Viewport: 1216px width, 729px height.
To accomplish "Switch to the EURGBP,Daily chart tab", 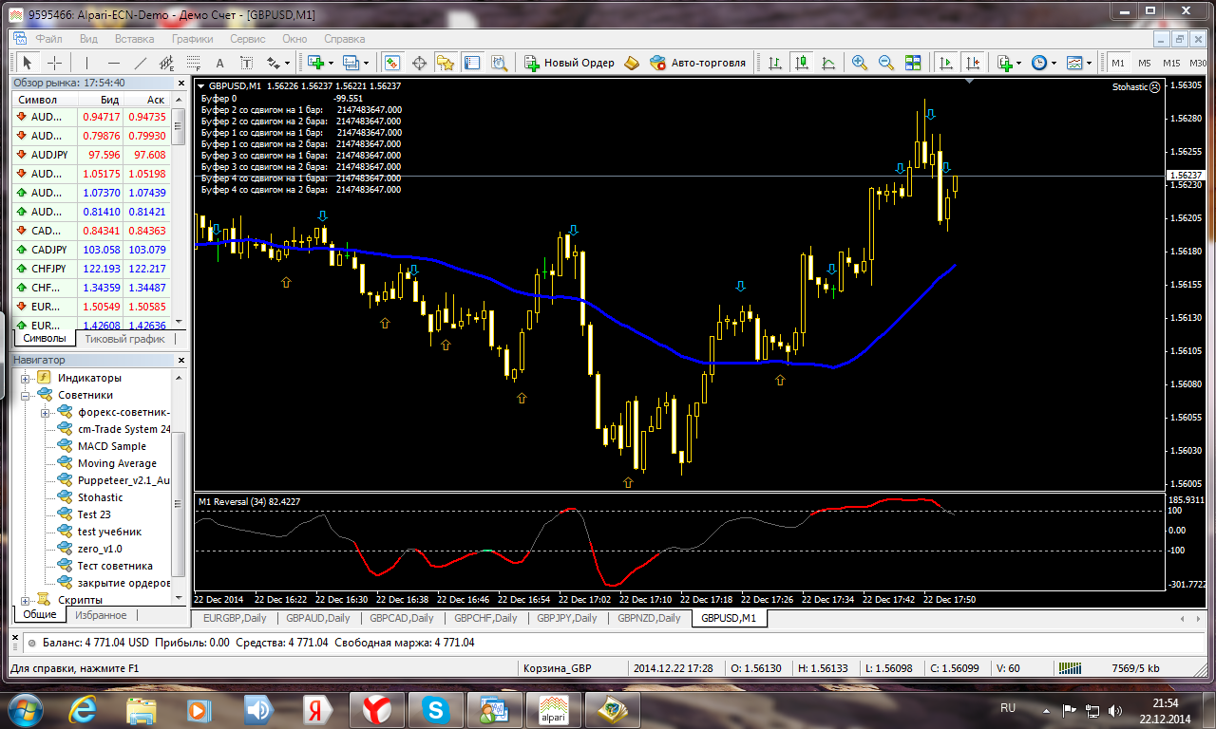I will coord(237,618).
